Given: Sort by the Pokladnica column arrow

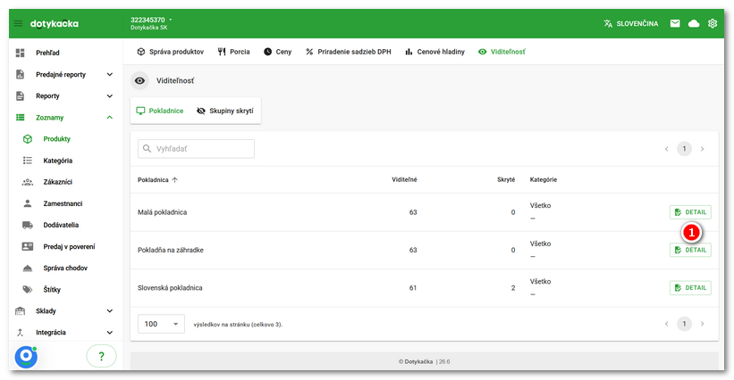Looking at the screenshot, I should click(x=174, y=179).
